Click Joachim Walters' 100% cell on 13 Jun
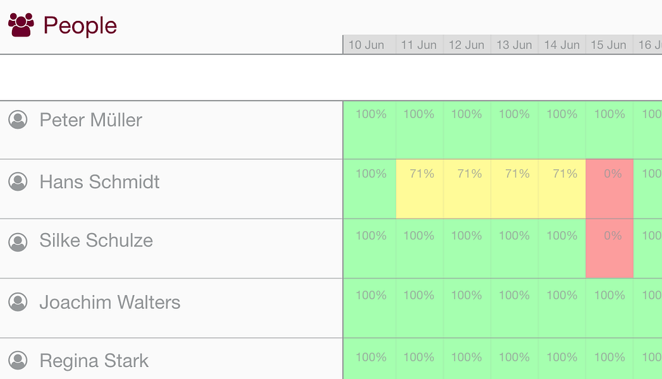This screenshot has height=379, width=662. pyautogui.click(x=514, y=308)
